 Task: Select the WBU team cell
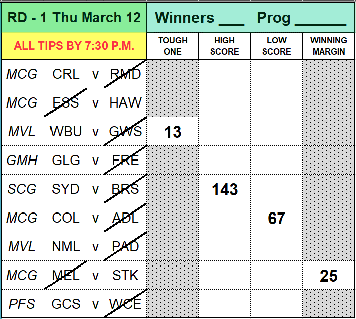tap(66, 132)
